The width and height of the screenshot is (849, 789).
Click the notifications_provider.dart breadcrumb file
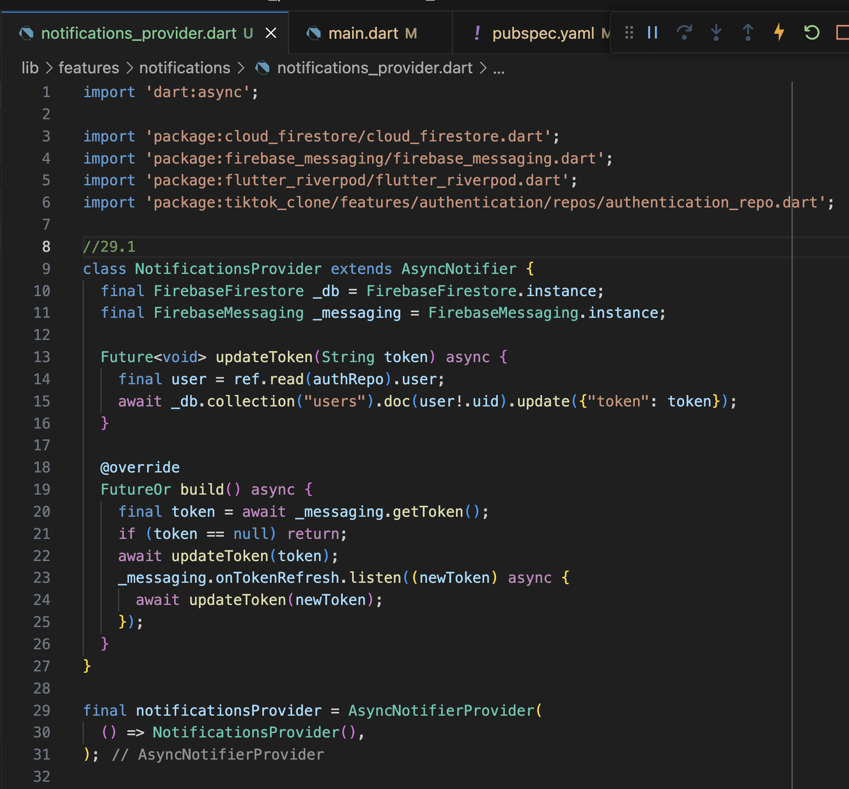(x=374, y=68)
